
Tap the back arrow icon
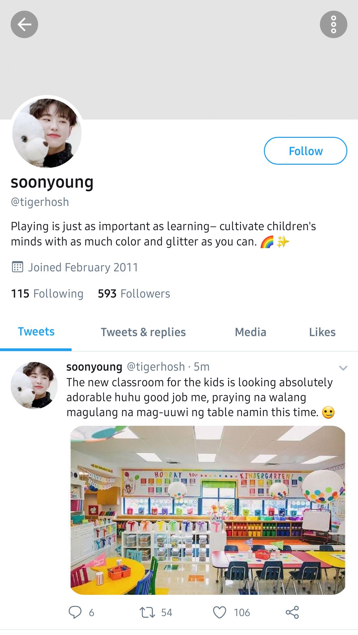click(24, 24)
